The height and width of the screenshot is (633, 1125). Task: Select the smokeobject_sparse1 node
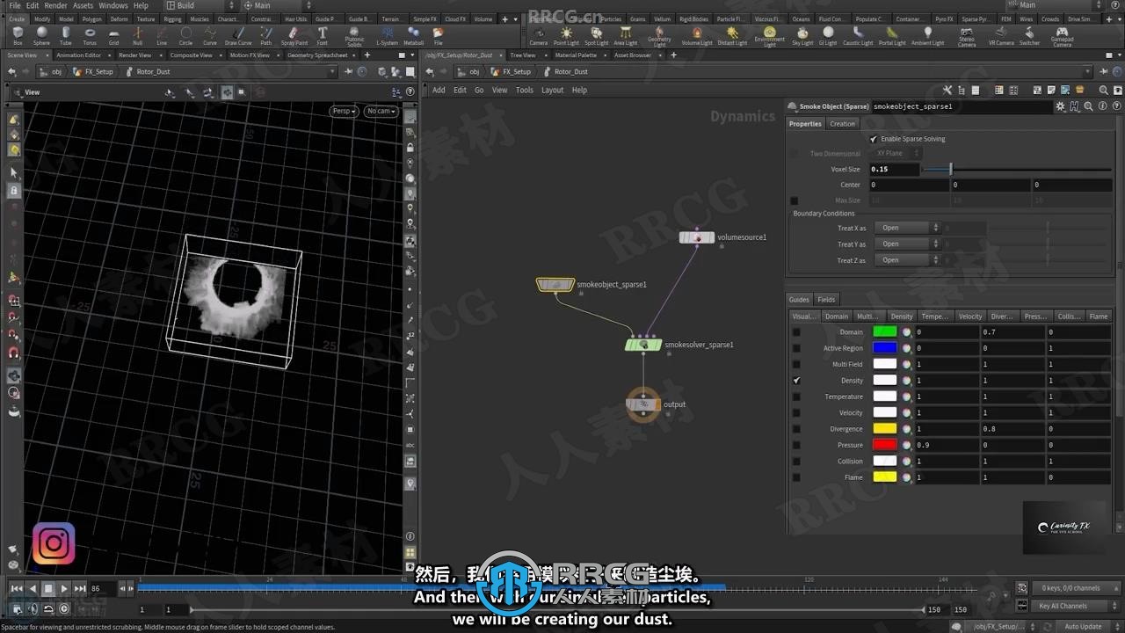tap(555, 285)
